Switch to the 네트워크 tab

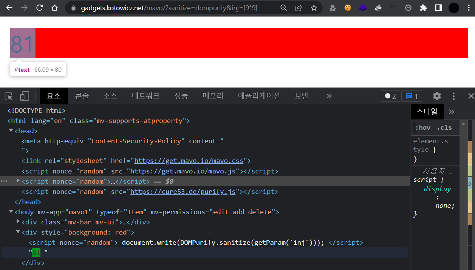point(145,96)
